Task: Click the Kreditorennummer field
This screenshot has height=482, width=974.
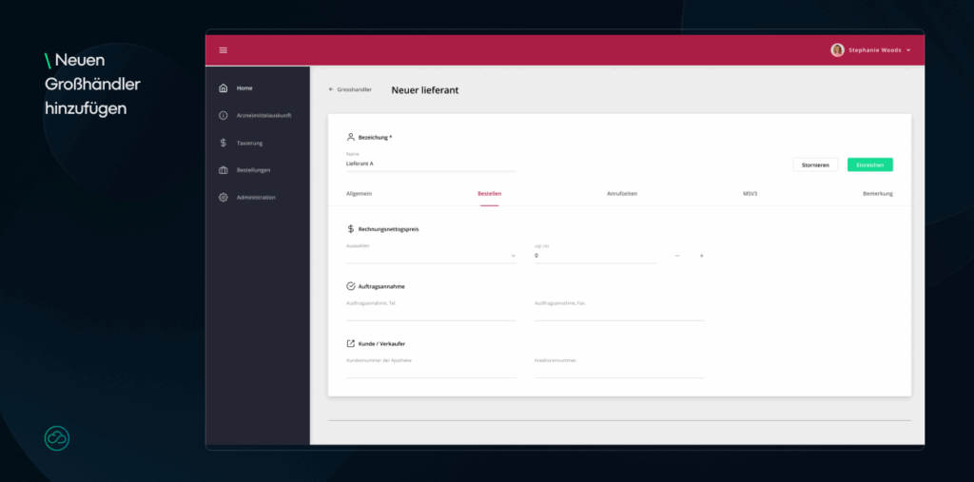Action: click(619, 370)
